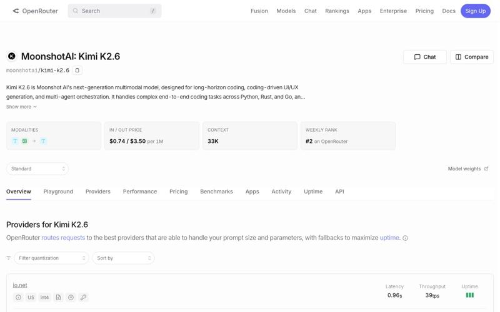Screen dimensions: 500x312
Task: Click the io.net document policy icon
Action: (x=58, y=298)
